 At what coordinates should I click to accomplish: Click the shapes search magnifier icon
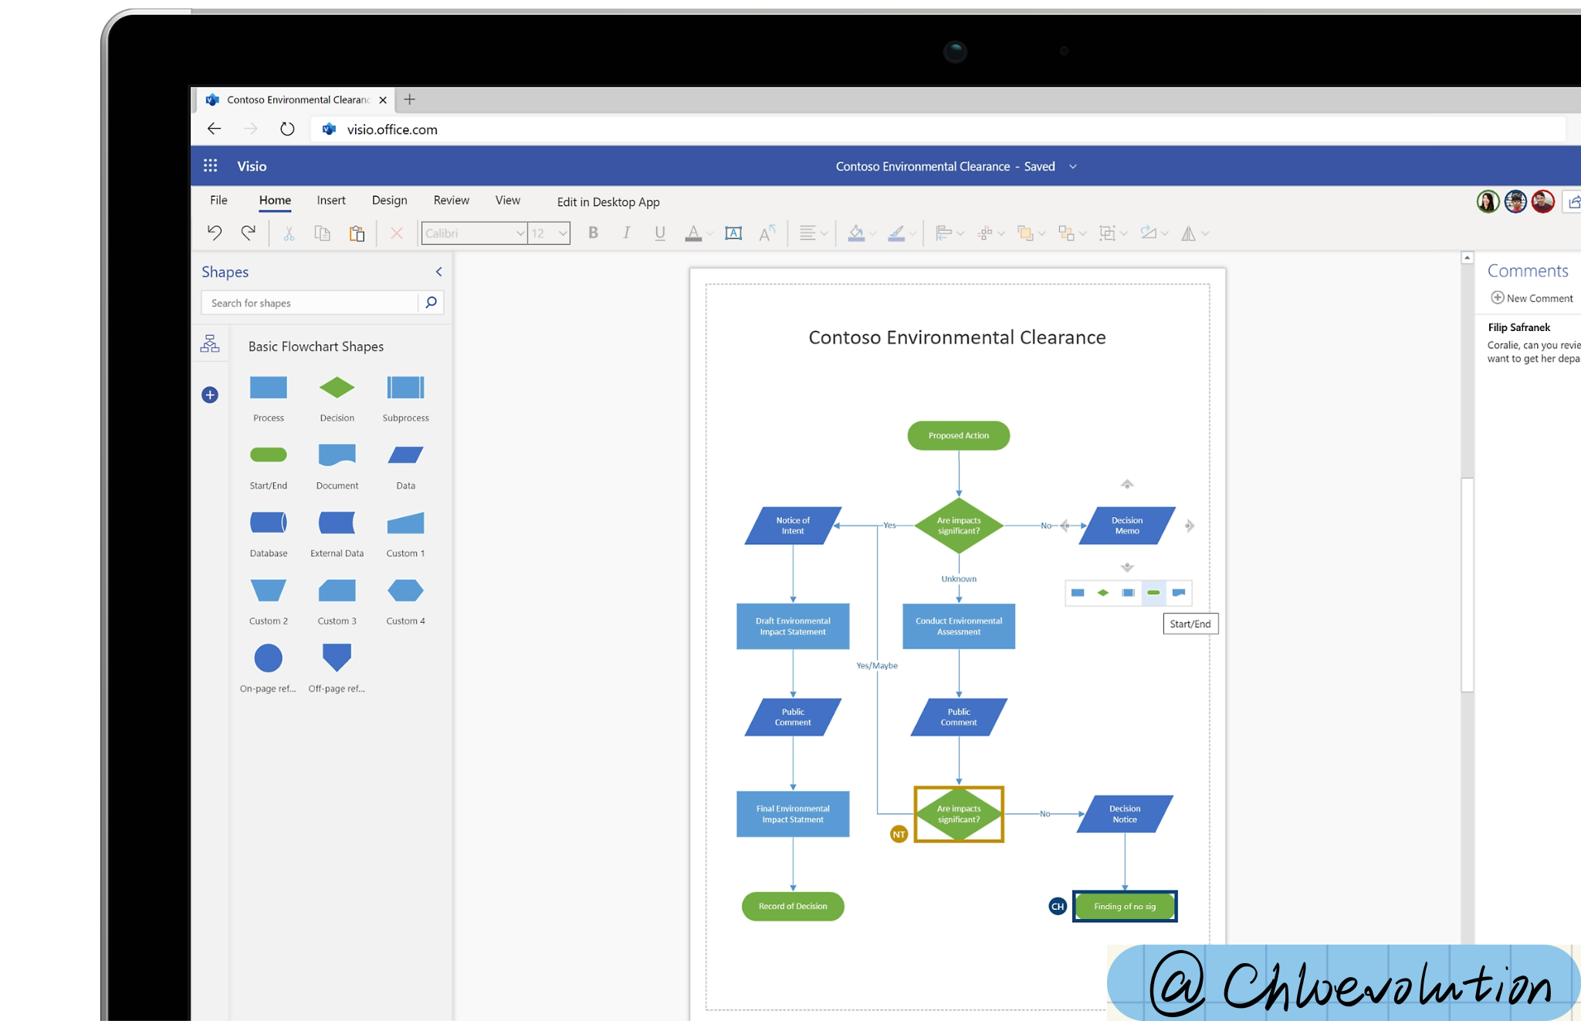click(x=431, y=303)
